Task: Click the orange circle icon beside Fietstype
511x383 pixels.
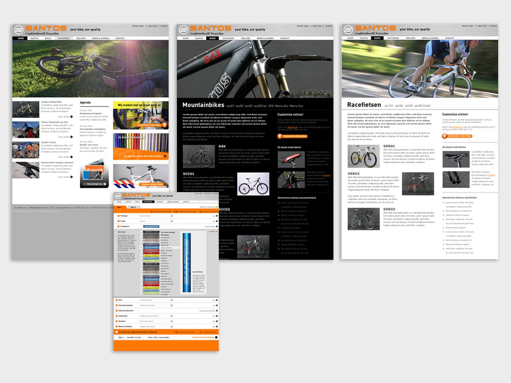Action: (x=118, y=216)
